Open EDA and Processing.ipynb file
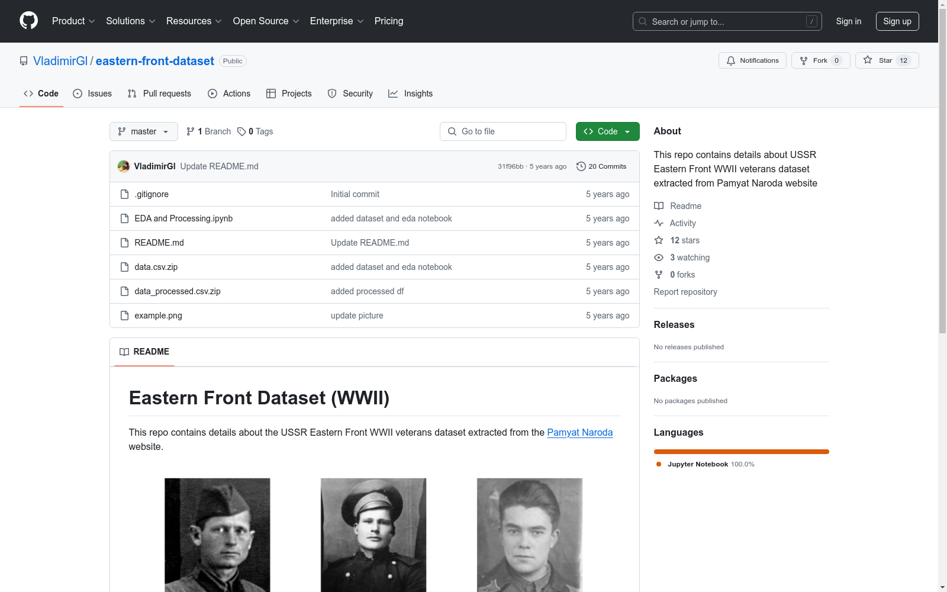Screen dimensions: 947x592 pyautogui.click(x=183, y=218)
